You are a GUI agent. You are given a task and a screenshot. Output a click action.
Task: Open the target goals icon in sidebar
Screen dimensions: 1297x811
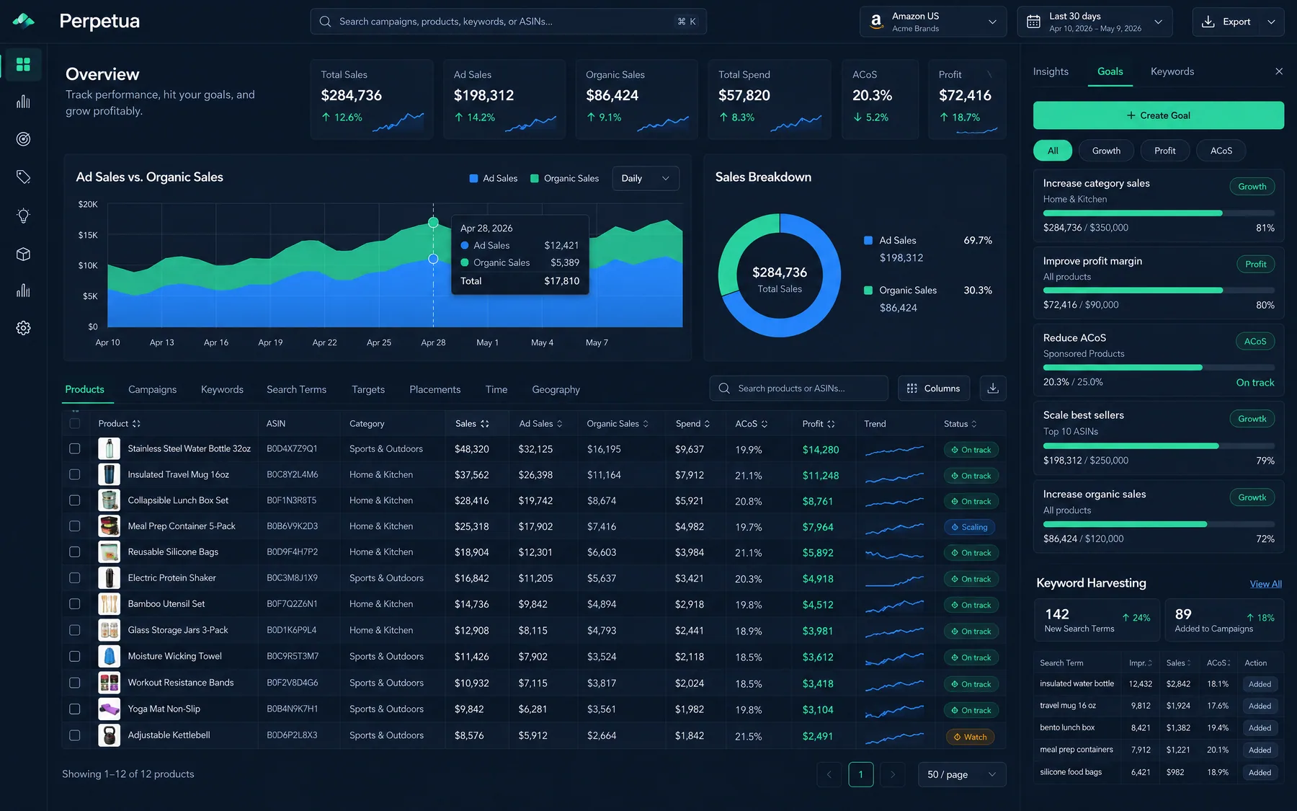[x=23, y=139]
